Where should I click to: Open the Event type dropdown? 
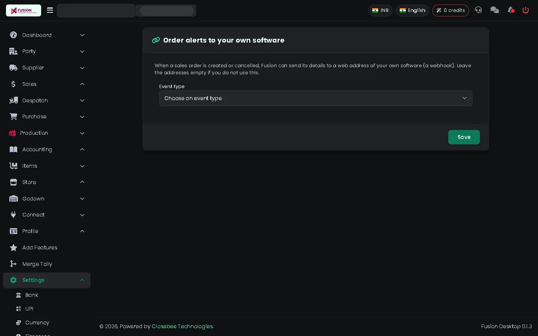point(316,98)
